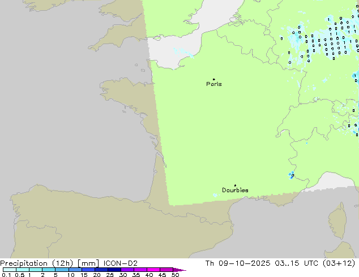Click the 'Precipitation (12h) [mm]' title text
Image resolution: width=359 pixels, height=277 pixels.
(49, 263)
